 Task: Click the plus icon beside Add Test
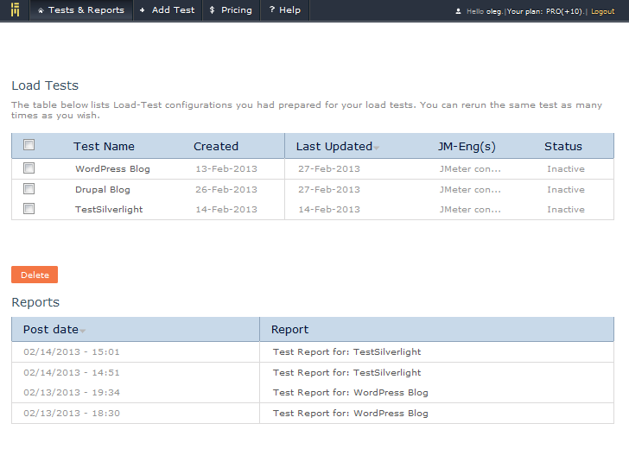click(x=142, y=10)
